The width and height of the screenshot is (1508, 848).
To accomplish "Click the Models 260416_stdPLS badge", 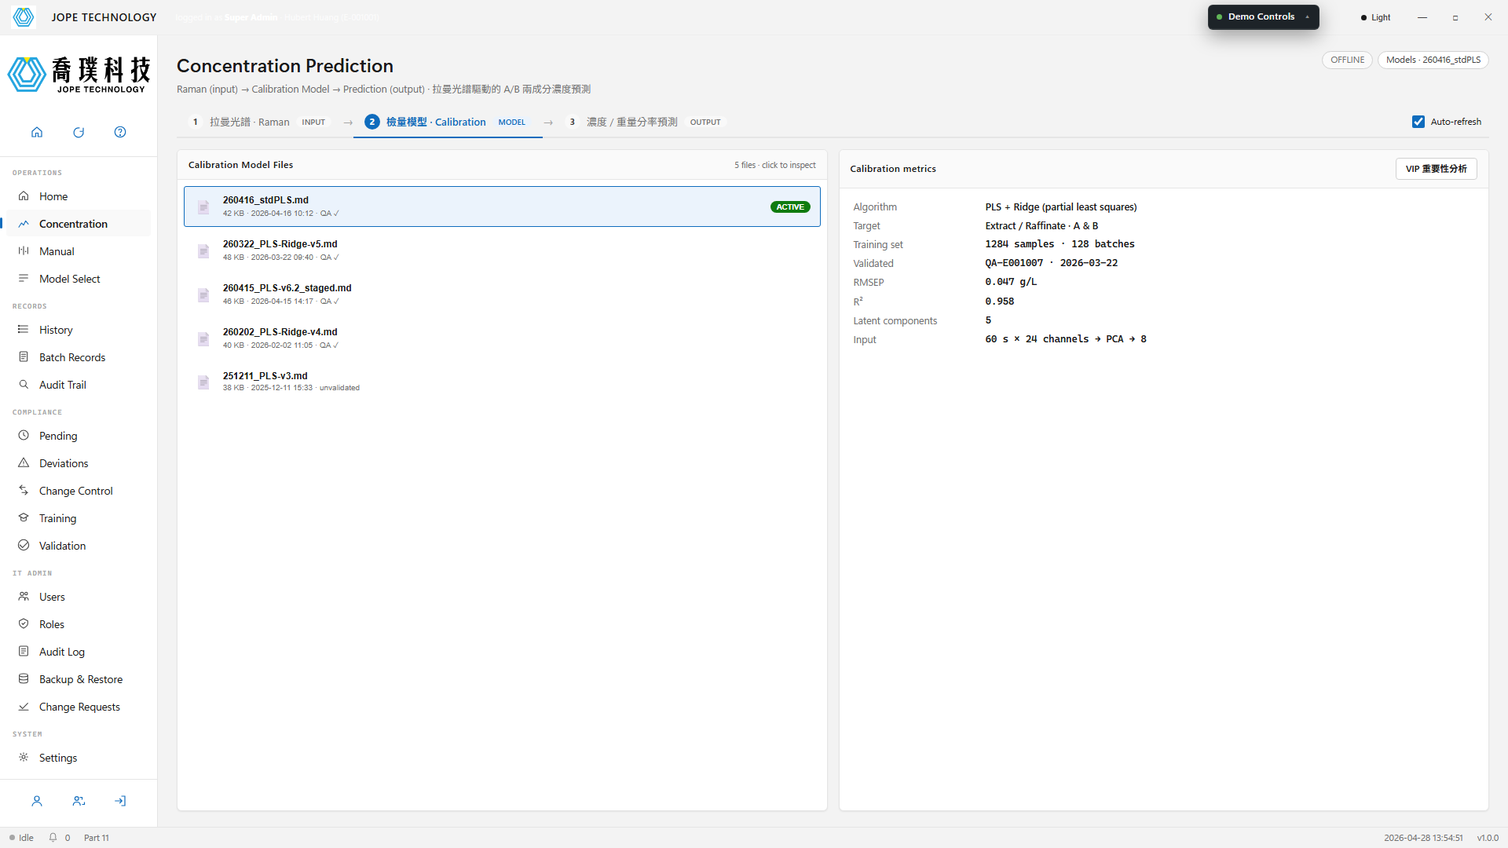I will 1433,60.
